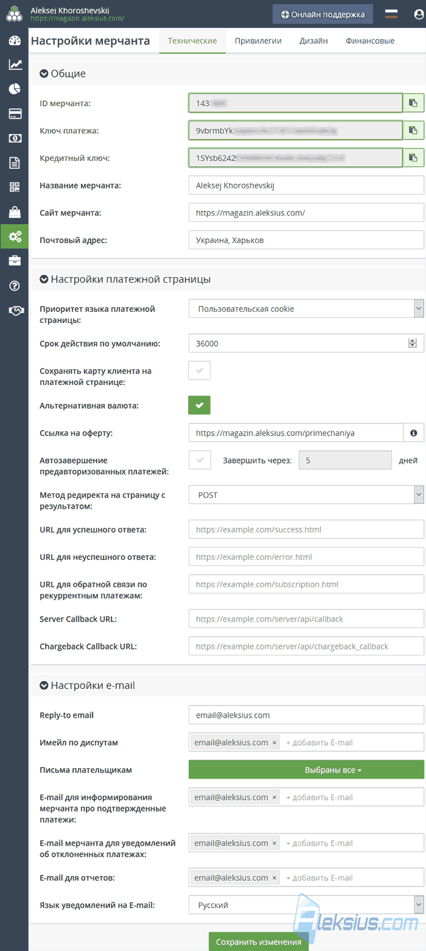Click the Reply-to email field
The height and width of the screenshot is (951, 426).
tap(306, 715)
